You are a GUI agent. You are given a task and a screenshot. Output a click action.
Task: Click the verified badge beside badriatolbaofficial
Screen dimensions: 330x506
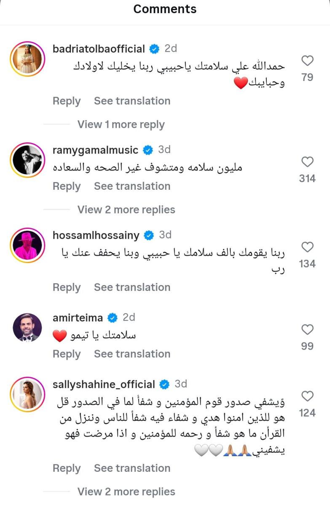pos(153,48)
